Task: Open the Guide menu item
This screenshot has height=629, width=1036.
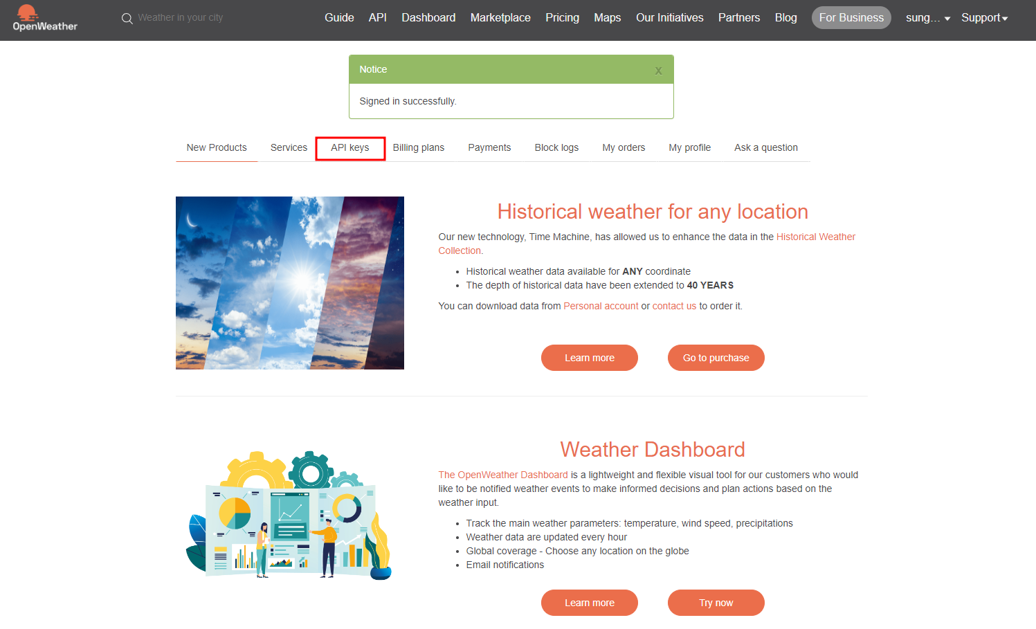Action: (339, 17)
